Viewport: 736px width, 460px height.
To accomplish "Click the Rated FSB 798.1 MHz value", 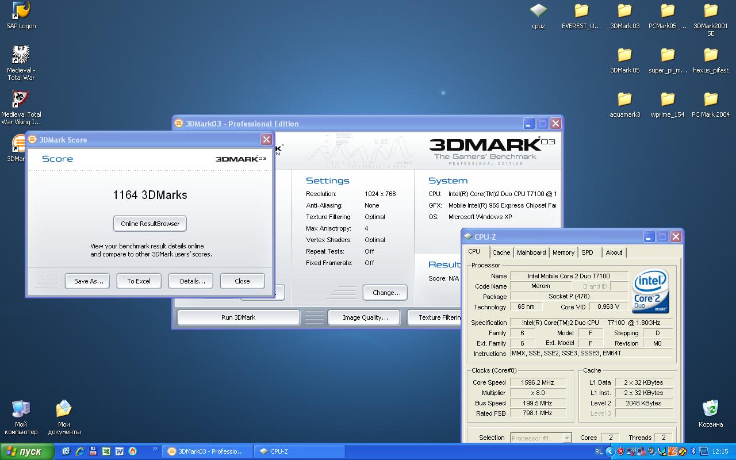I will pos(538,413).
